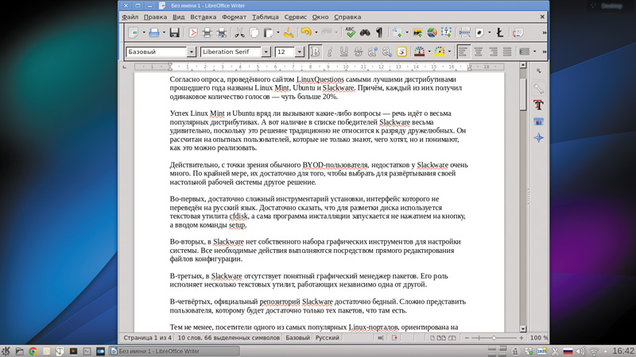Image resolution: width=636 pixels, height=357 pixels.
Task: Apply strikethrough formatting
Action: 359,52
